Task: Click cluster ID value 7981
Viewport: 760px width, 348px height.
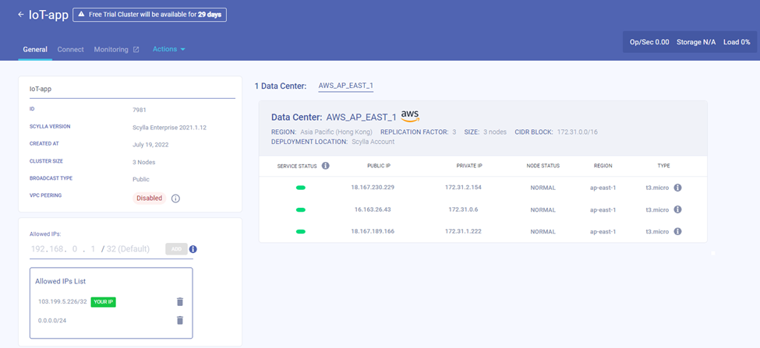Action: tap(139, 110)
